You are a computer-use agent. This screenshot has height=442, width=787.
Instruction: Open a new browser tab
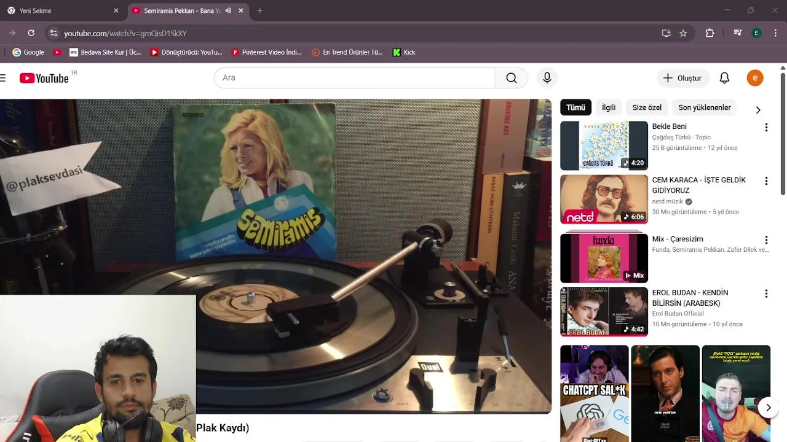point(259,10)
